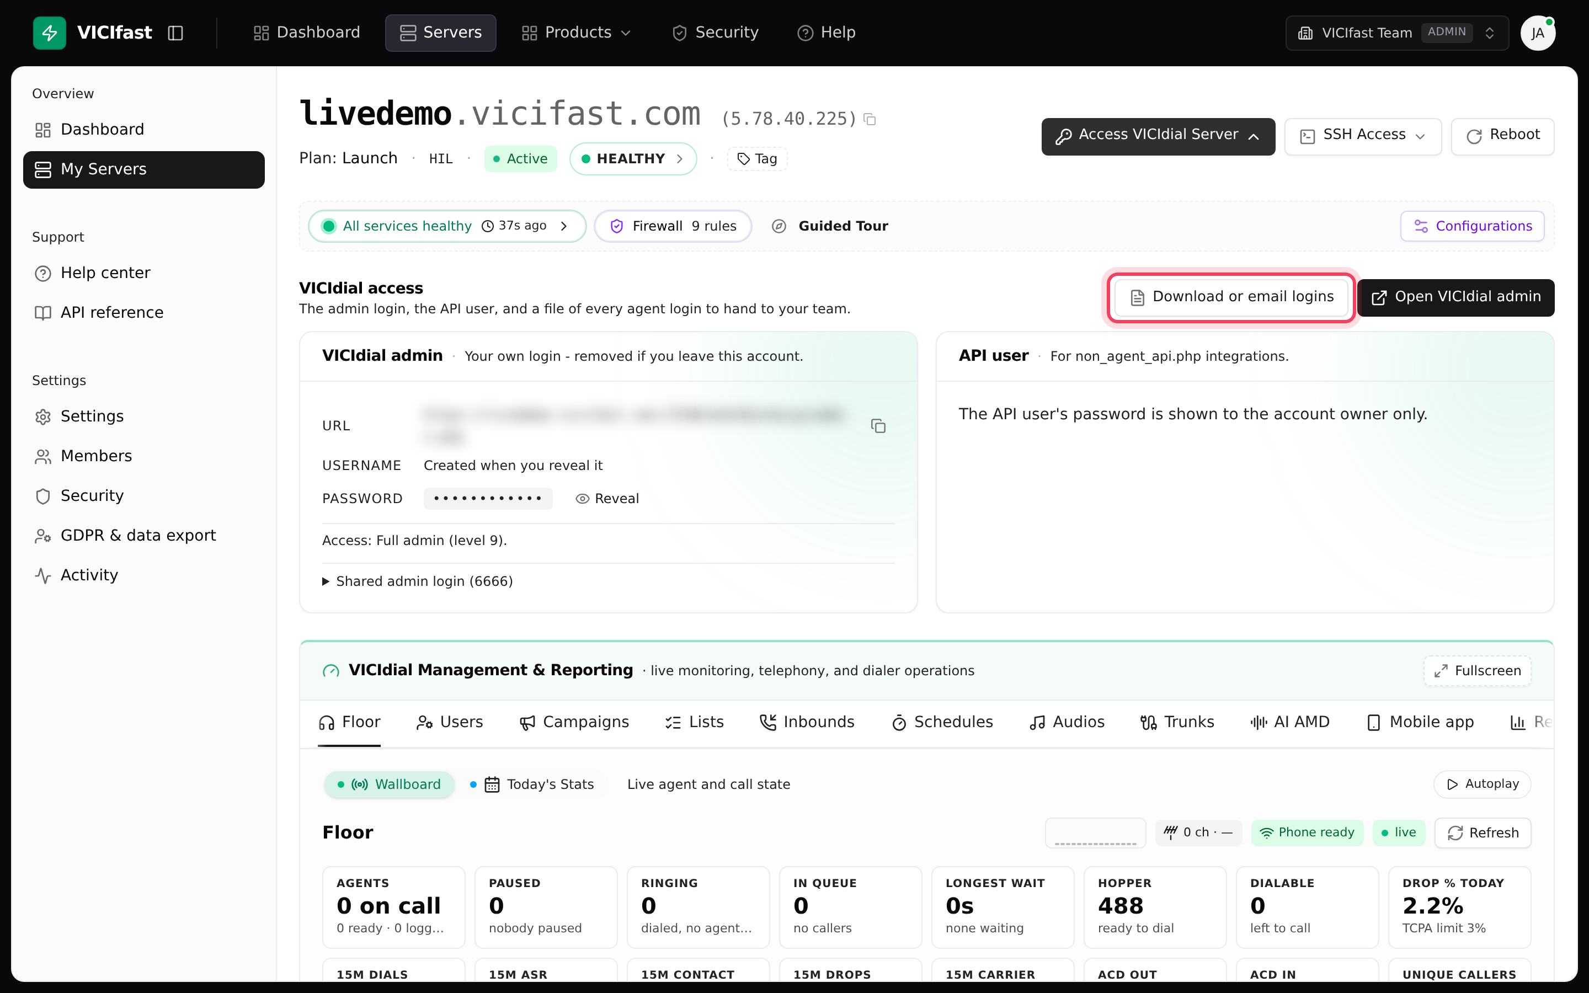Open the Products dropdown menu
Viewport: 1589px width, 993px height.
click(576, 33)
